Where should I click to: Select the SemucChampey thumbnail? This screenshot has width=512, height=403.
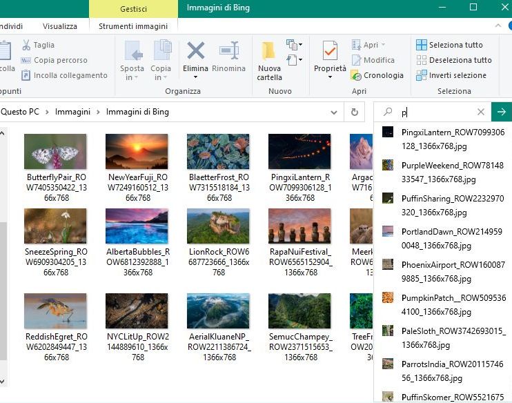tap(299, 311)
